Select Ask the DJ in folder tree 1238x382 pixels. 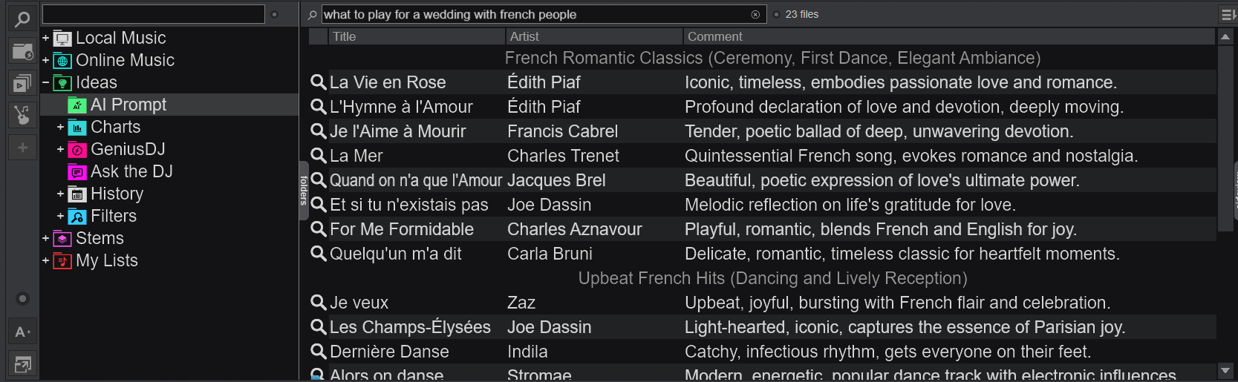[x=131, y=171]
